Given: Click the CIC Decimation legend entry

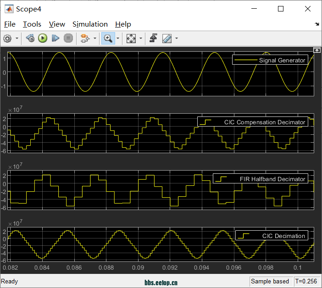Looking at the screenshot, I should [272, 236].
